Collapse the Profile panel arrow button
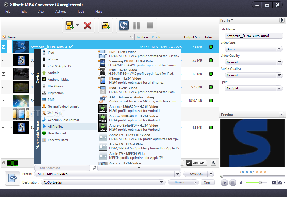The image size is (287, 197). point(282,20)
